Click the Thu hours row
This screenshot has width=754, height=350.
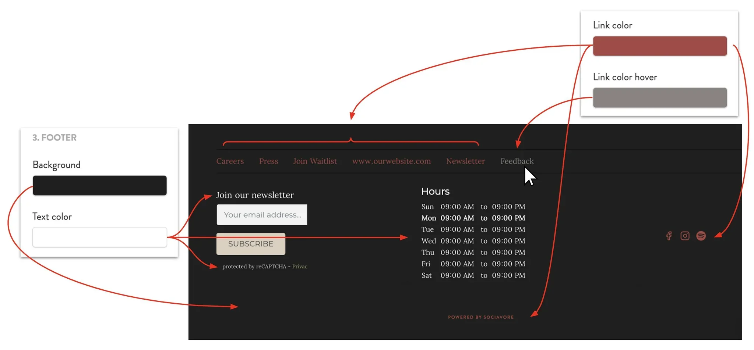pyautogui.click(x=473, y=252)
